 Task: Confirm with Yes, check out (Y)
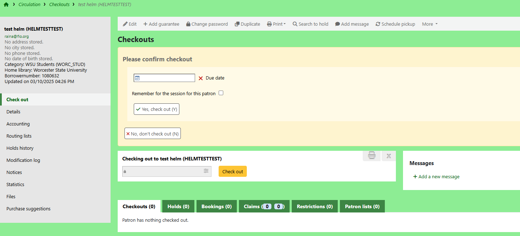tap(157, 109)
